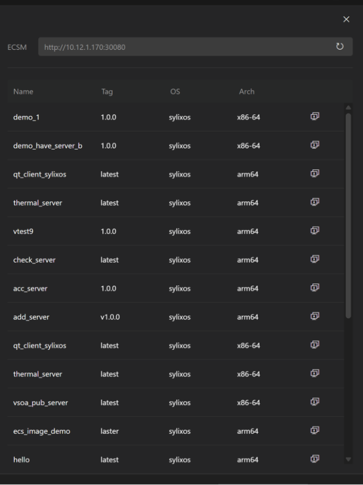This screenshot has width=363, height=485.
Task: Click the arm64 arch of add_server
Action: pos(248,317)
